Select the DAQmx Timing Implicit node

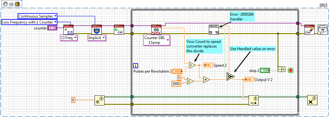click(97, 30)
